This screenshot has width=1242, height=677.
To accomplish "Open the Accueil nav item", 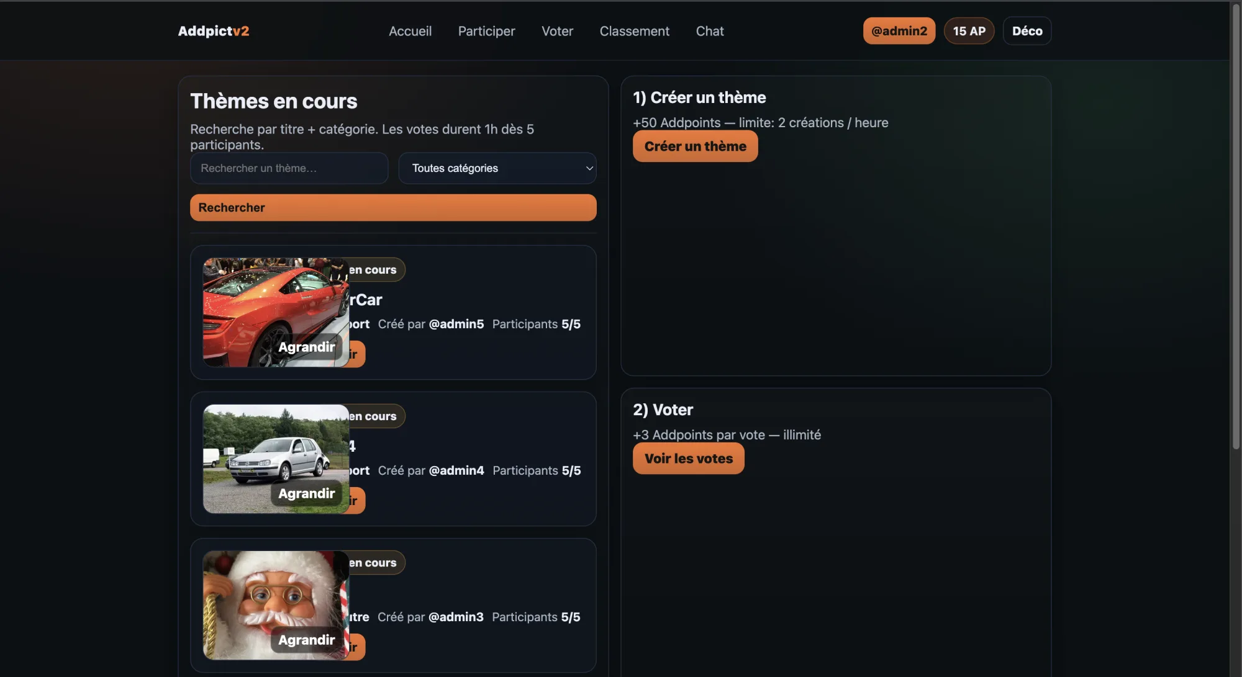I will tap(410, 31).
